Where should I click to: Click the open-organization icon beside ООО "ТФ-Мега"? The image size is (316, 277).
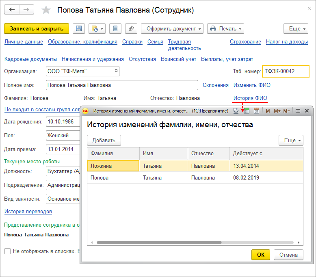point(116,71)
